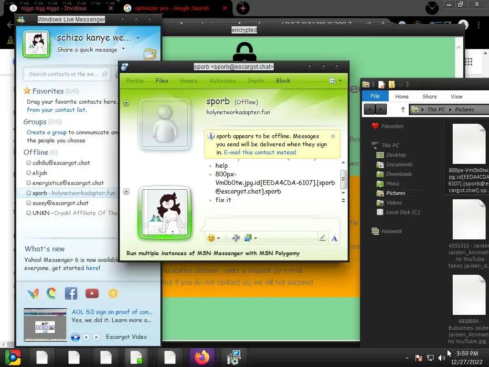Click the network computers taskbar icon
The width and height of the screenshot is (489, 367).
click(x=234, y=357)
